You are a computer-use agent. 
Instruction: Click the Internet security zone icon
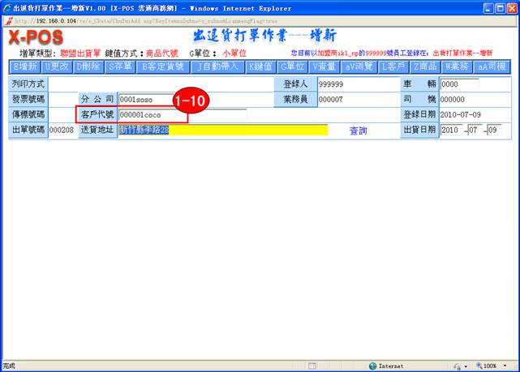click(372, 366)
